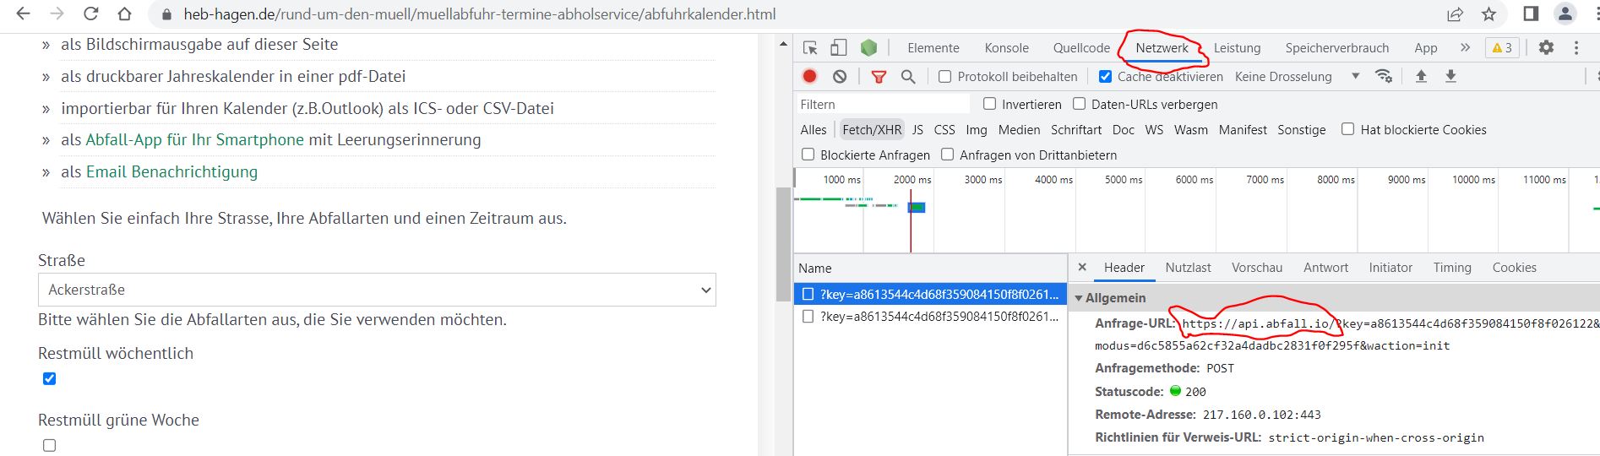Viewport: 1600px width, 456px height.
Task: Open the Vorschau tab
Action: tap(1257, 268)
